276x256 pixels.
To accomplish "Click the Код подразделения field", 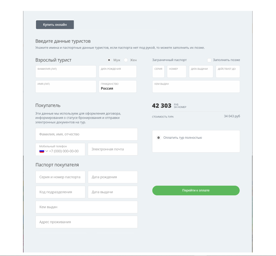I will 60,192.
